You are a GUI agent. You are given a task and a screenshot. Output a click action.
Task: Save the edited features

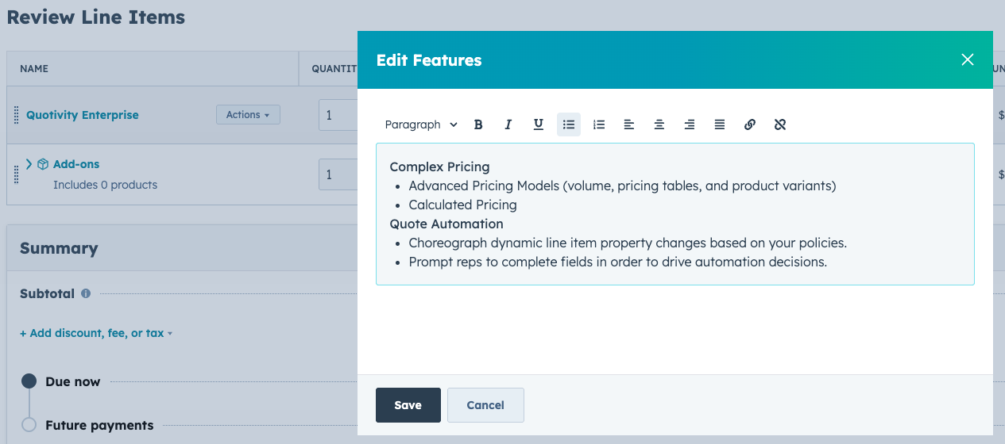[x=408, y=405]
